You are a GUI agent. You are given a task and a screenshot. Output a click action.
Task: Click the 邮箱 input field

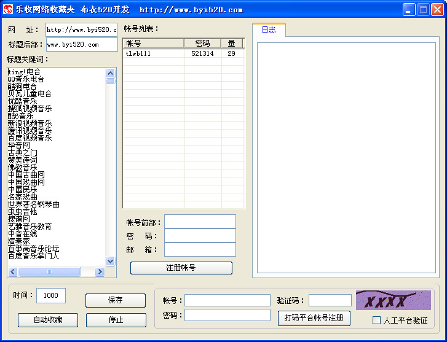pyautogui.click(x=200, y=249)
